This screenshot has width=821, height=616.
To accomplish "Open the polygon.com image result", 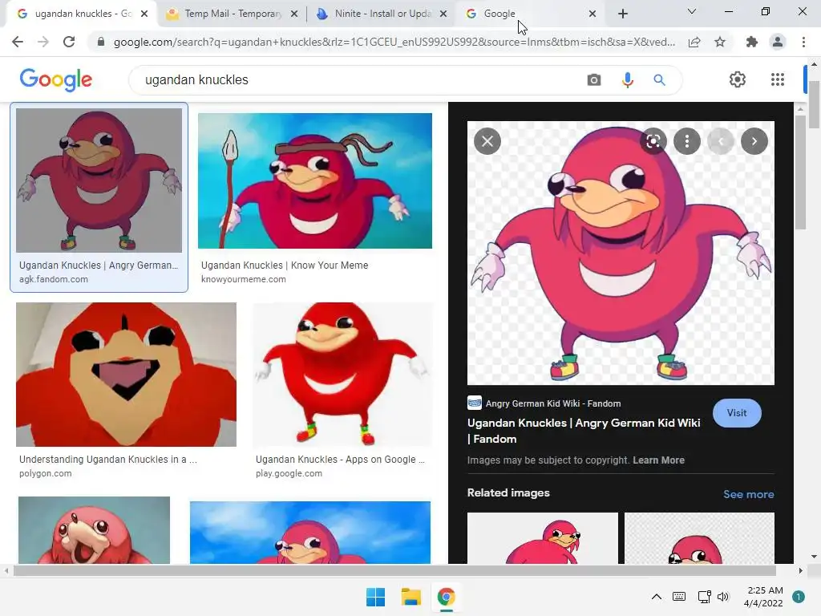I will 126,374.
